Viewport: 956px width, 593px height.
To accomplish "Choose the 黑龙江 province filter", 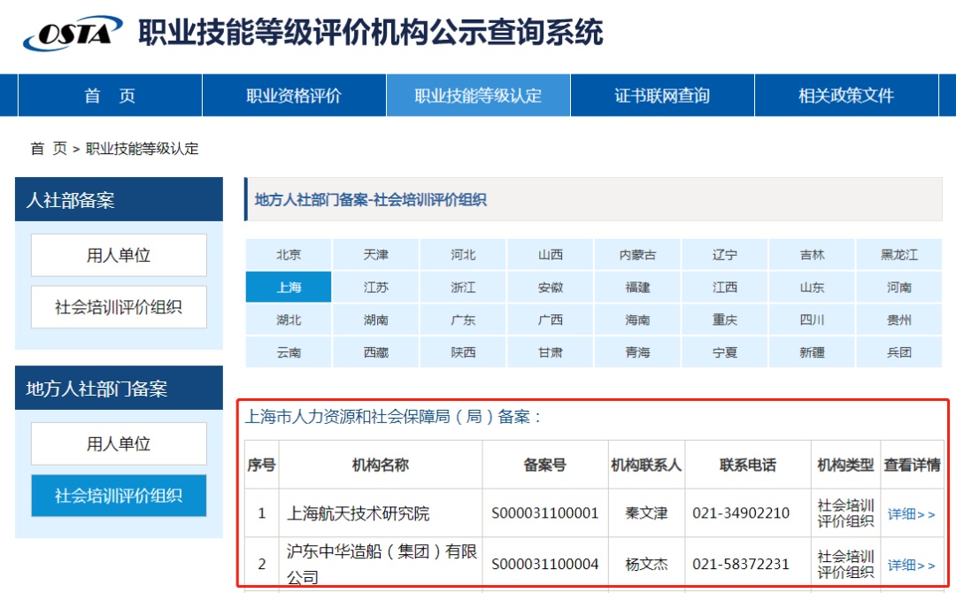I will 898,255.
